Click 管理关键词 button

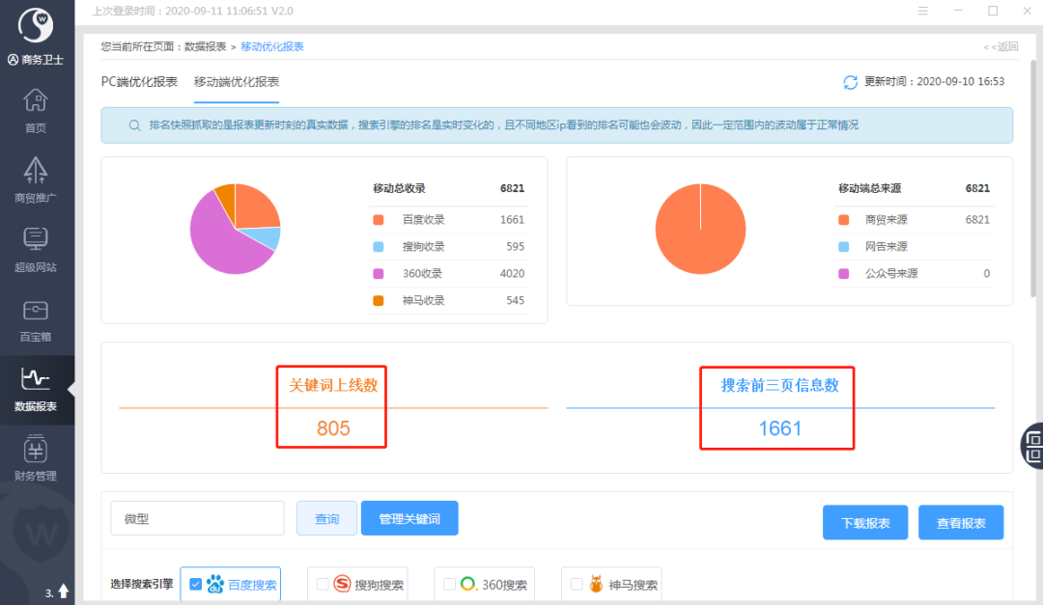click(409, 518)
